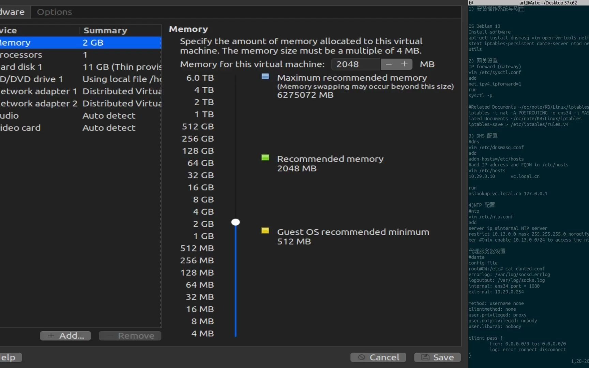The height and width of the screenshot is (368, 589).
Task: Increase memory with the plus button
Action: (404, 64)
